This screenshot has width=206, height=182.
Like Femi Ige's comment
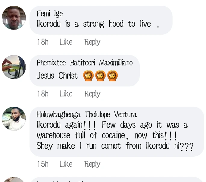click(x=66, y=42)
